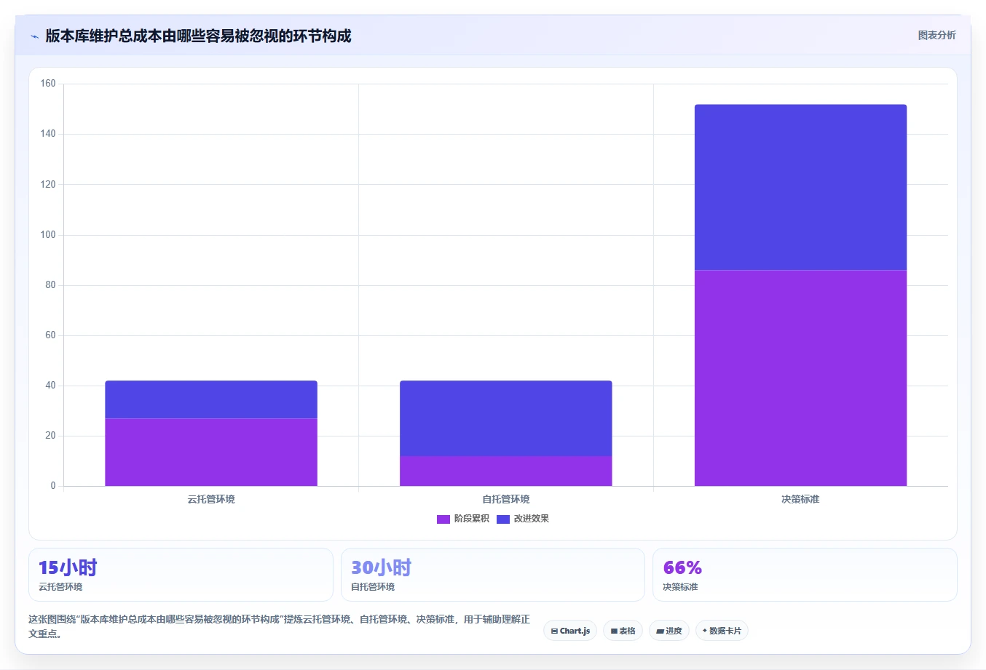Screen dimensions: 986x670
Task: Click the 15小时 stat value
Action: [68, 567]
